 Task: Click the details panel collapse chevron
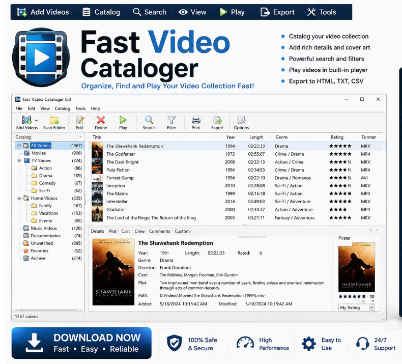tap(371, 230)
